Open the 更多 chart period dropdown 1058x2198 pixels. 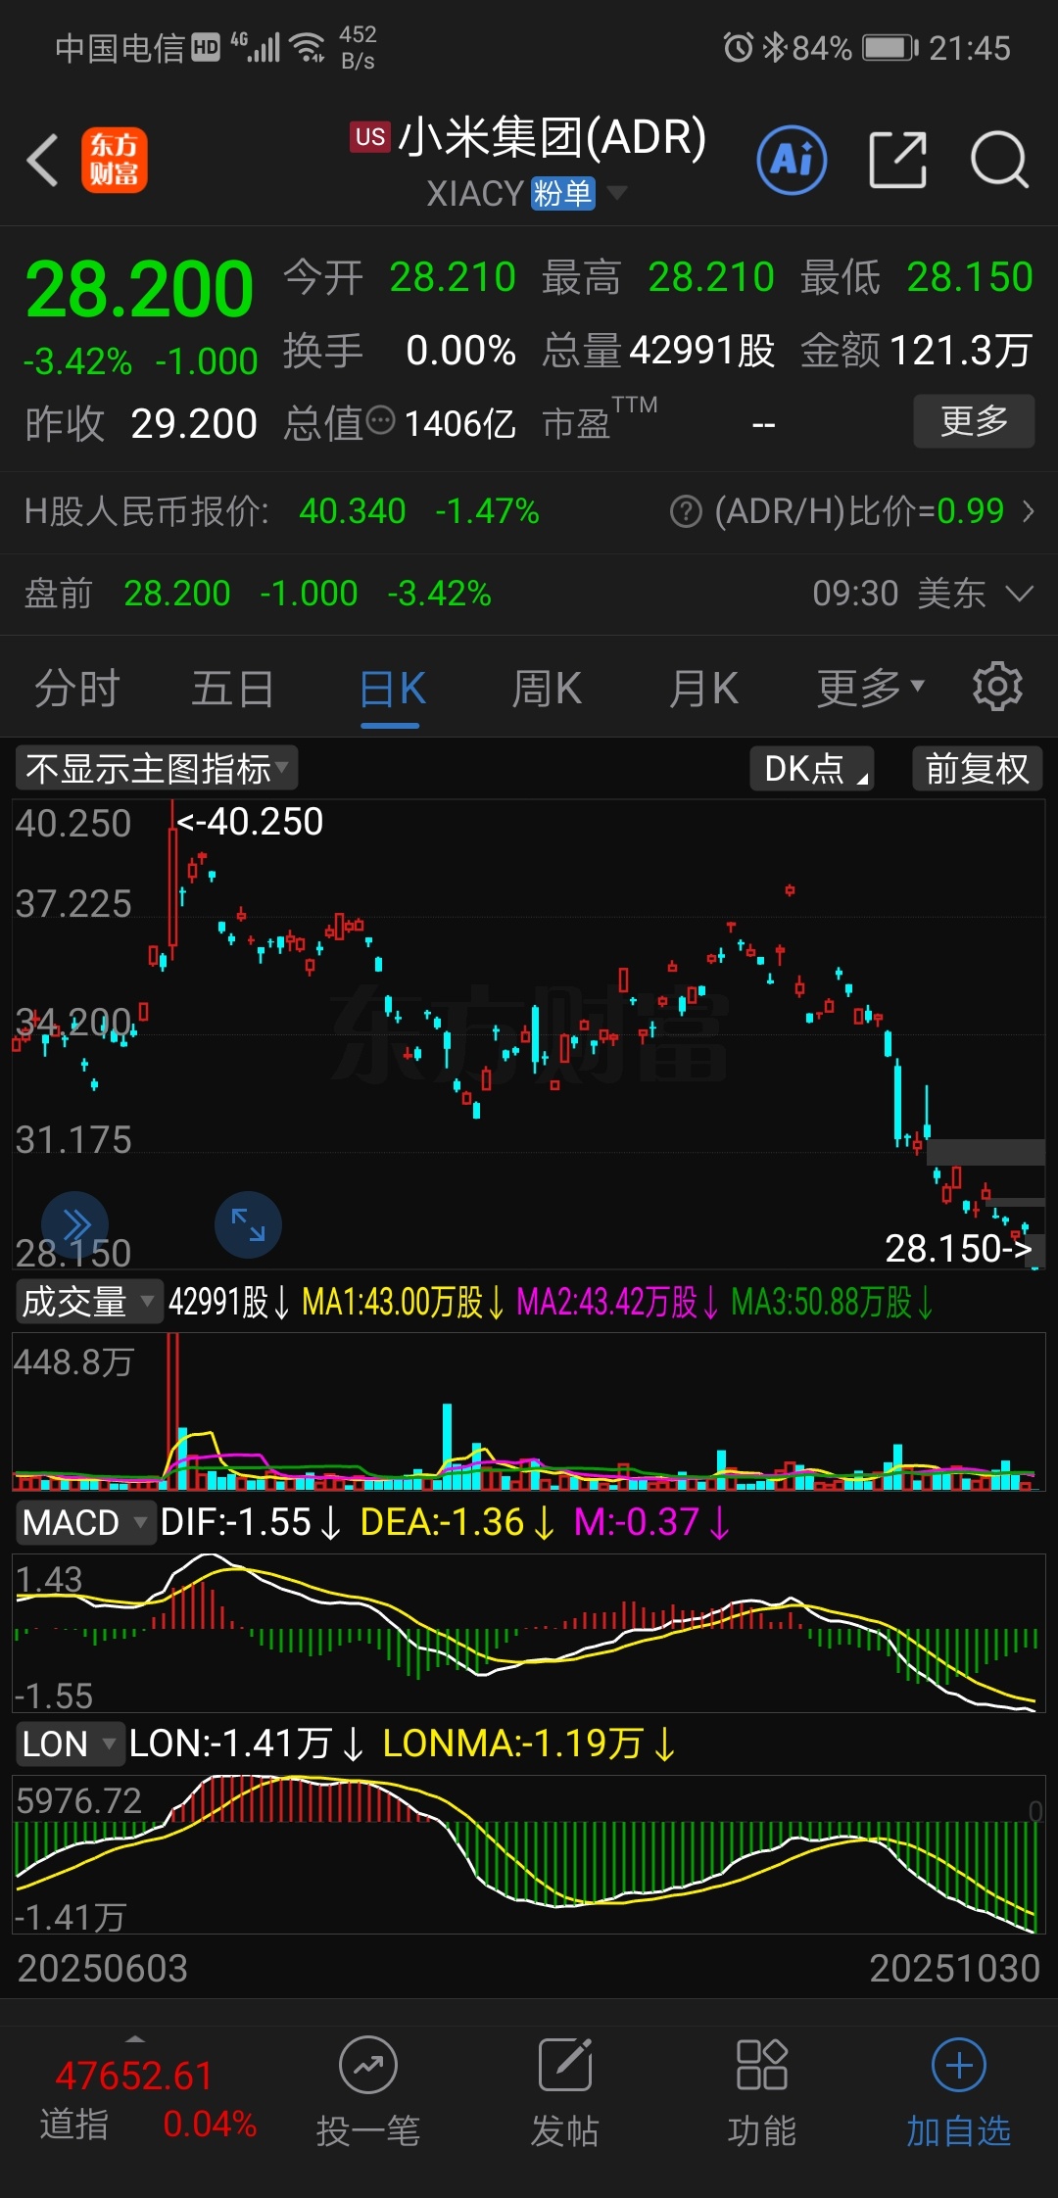[x=871, y=688]
